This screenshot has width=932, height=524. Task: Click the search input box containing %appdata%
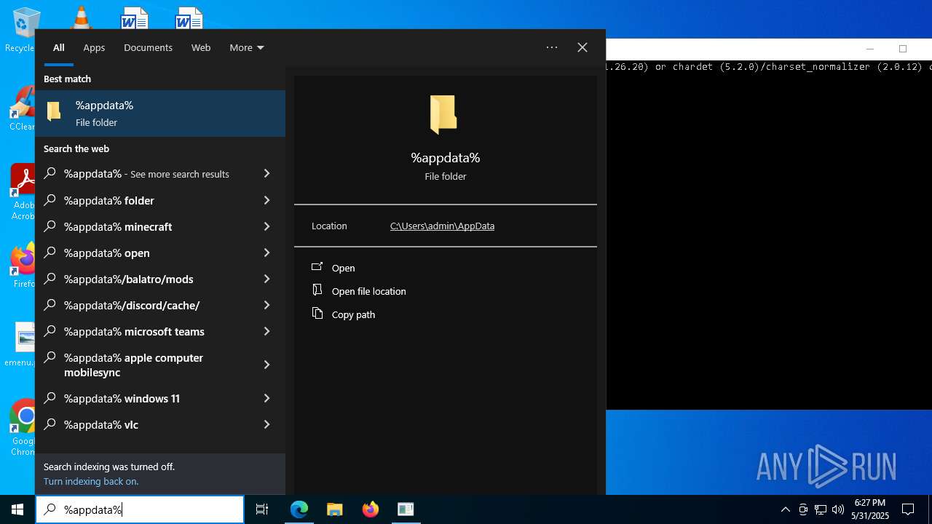pos(140,509)
